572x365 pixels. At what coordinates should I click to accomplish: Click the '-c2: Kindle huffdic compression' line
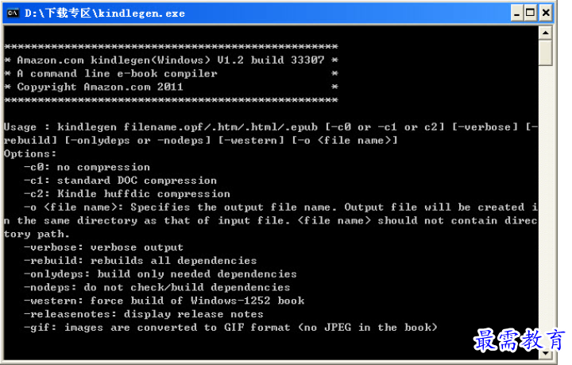click(x=127, y=193)
